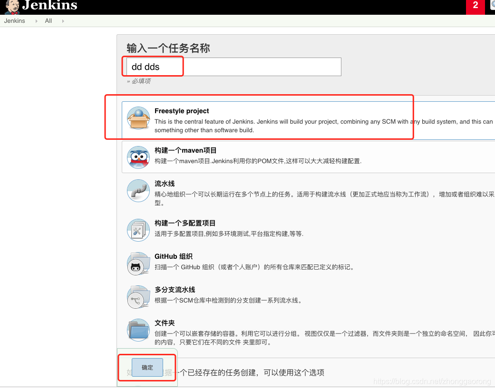Click the Freestyle project description text
This screenshot has width=495, height=390.
(324, 126)
